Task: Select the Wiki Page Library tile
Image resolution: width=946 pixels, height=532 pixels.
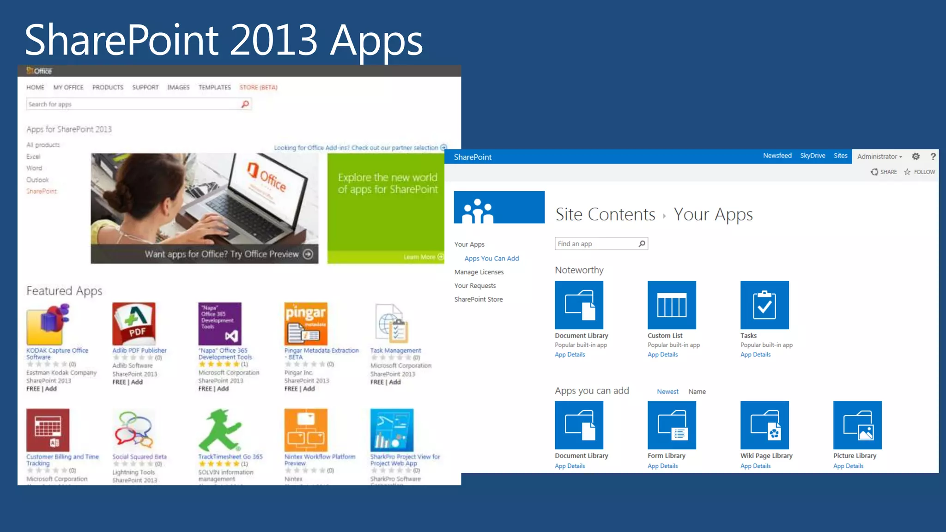Action: tap(764, 425)
